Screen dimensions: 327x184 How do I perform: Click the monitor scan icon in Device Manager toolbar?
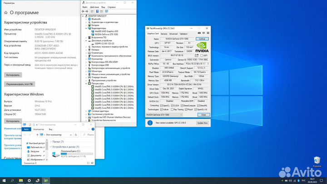[107, 11]
